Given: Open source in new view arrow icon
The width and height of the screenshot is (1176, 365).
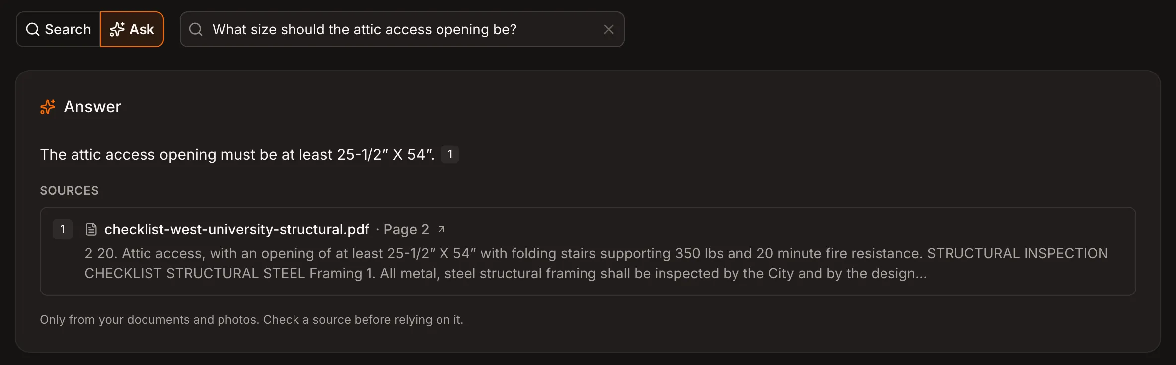Looking at the screenshot, I should [441, 229].
